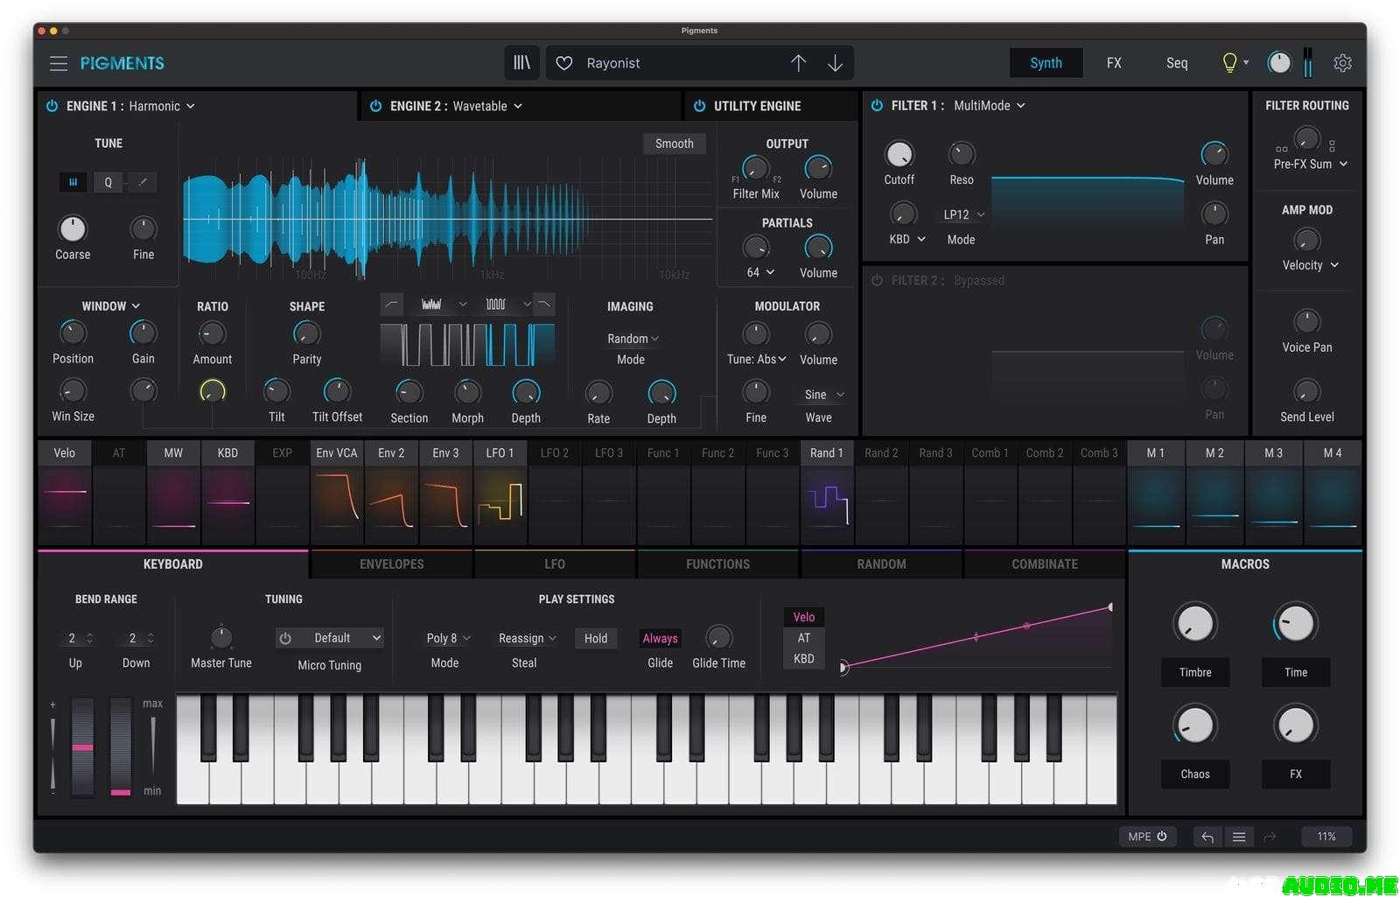
Task: Select the Env VCA modulation source slot
Action: click(x=337, y=492)
